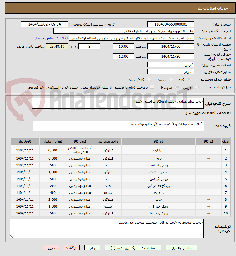The width and height of the screenshot is (236, 256).
Task: Click the quantity 400 cell
Action: [53, 193]
